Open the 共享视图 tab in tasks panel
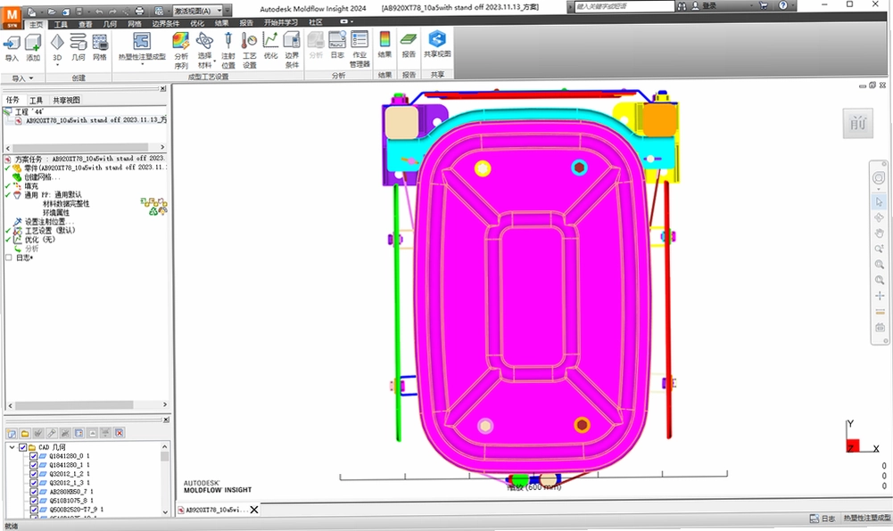The width and height of the screenshot is (893, 531). 67,100
